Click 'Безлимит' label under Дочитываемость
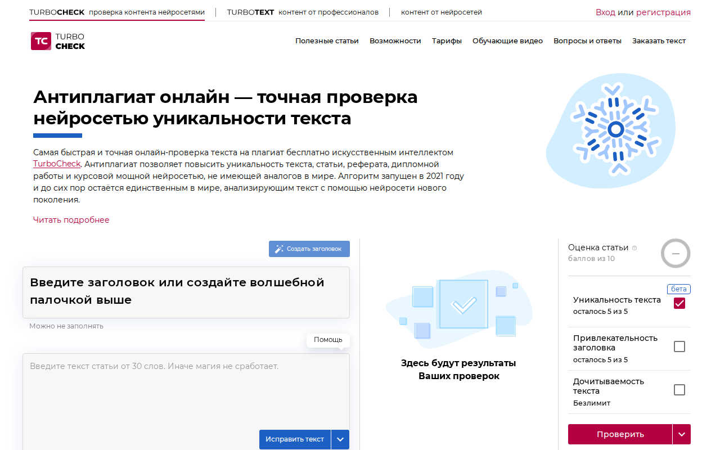 tap(592, 403)
